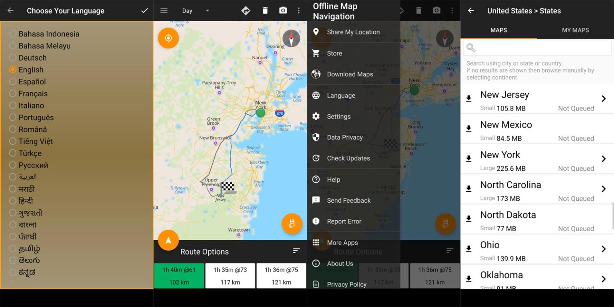This screenshot has width=614, height=307.
Task: Click the States list scrollbar thumb
Action: point(612,216)
